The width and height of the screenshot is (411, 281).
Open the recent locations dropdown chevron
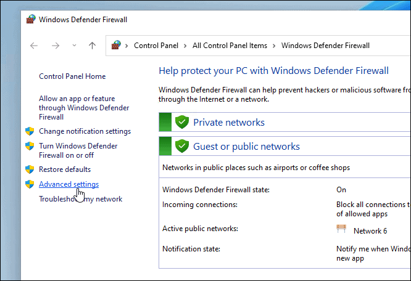tap(74, 46)
